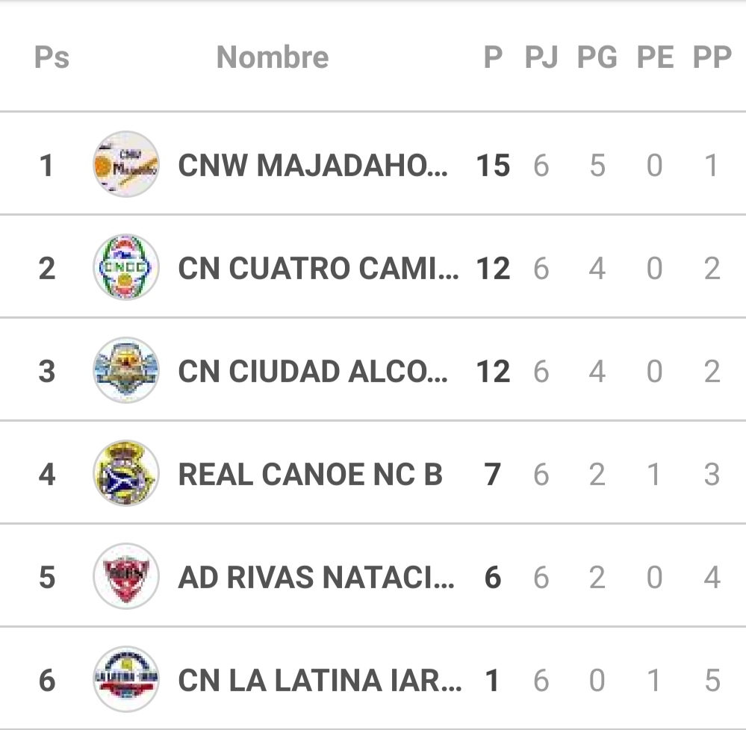Sort by the P points header
Viewport: 746px width, 730px height.
[x=493, y=57]
